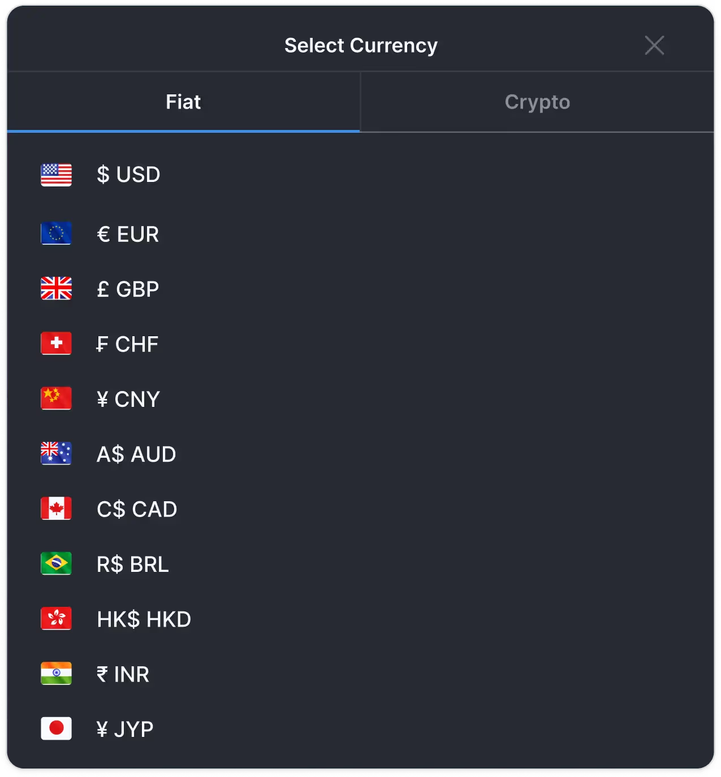This screenshot has width=721, height=777.
Task: Switch to the Crypto tab
Action: 537,102
